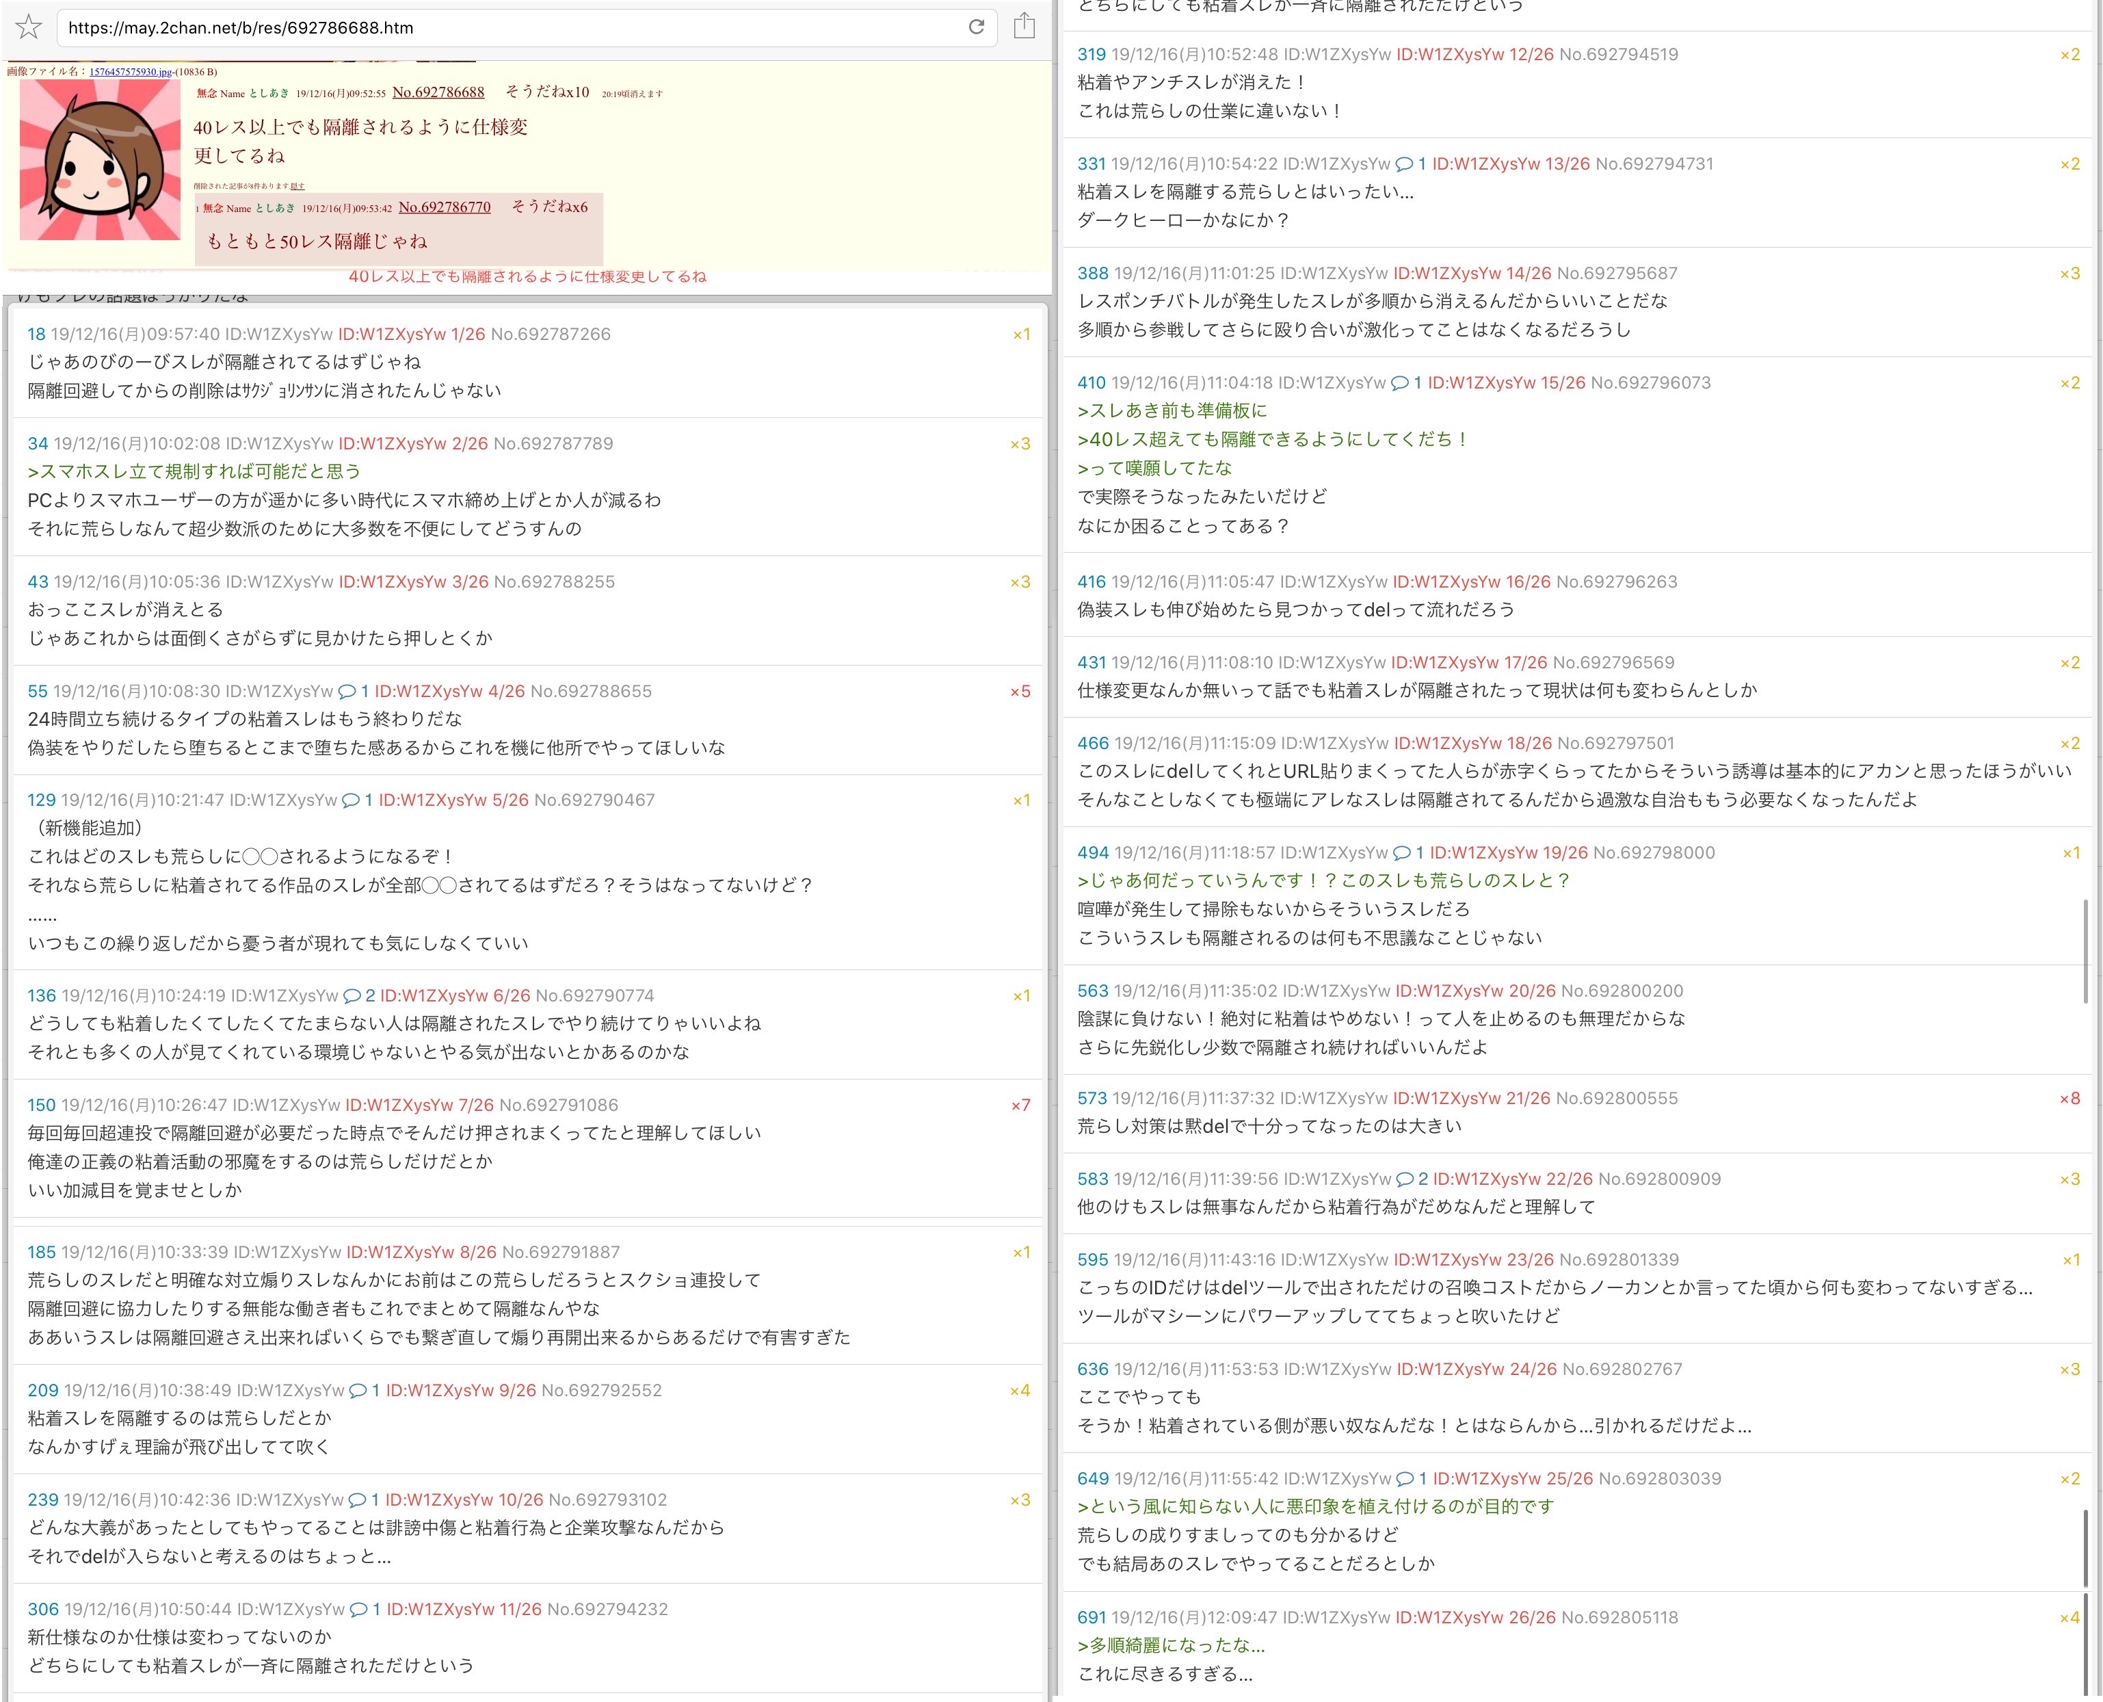
Task: Click the upper scrollbar in the right panel
Action: pyautogui.click(x=2085, y=951)
